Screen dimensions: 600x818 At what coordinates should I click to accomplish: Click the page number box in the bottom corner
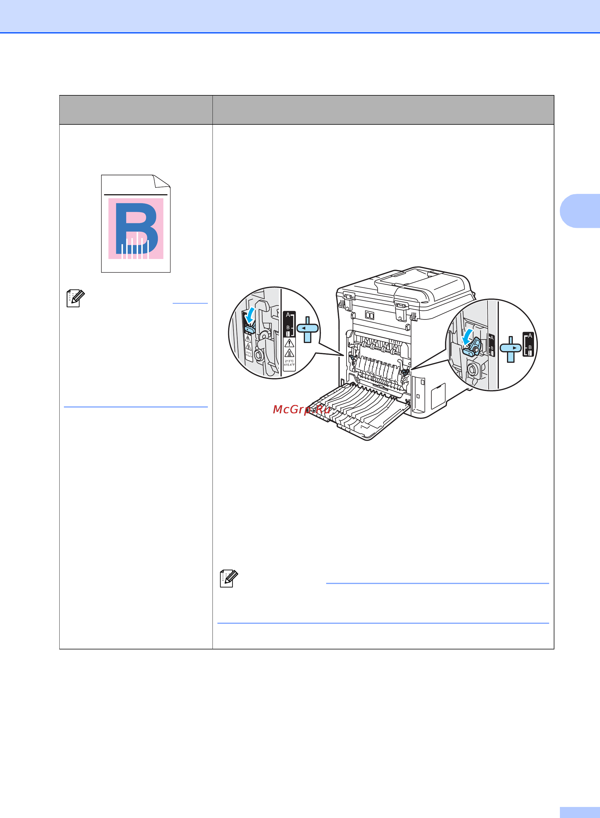pyautogui.click(x=580, y=812)
